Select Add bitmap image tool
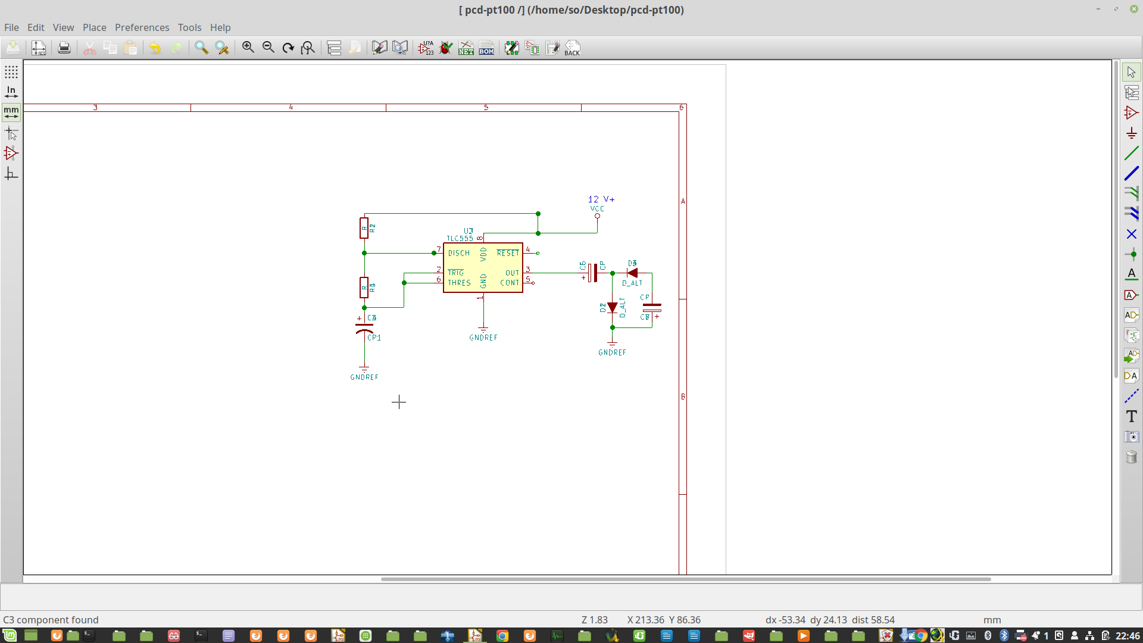 tap(1132, 436)
